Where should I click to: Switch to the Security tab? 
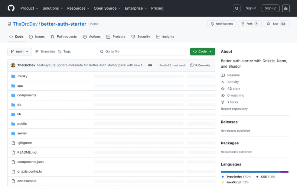tap(141, 36)
